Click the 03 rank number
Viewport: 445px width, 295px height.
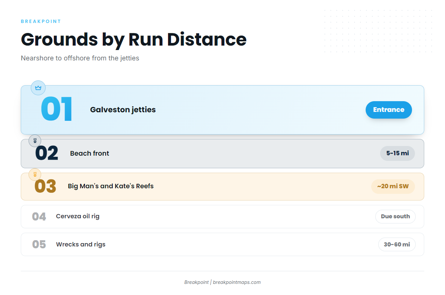click(45, 186)
